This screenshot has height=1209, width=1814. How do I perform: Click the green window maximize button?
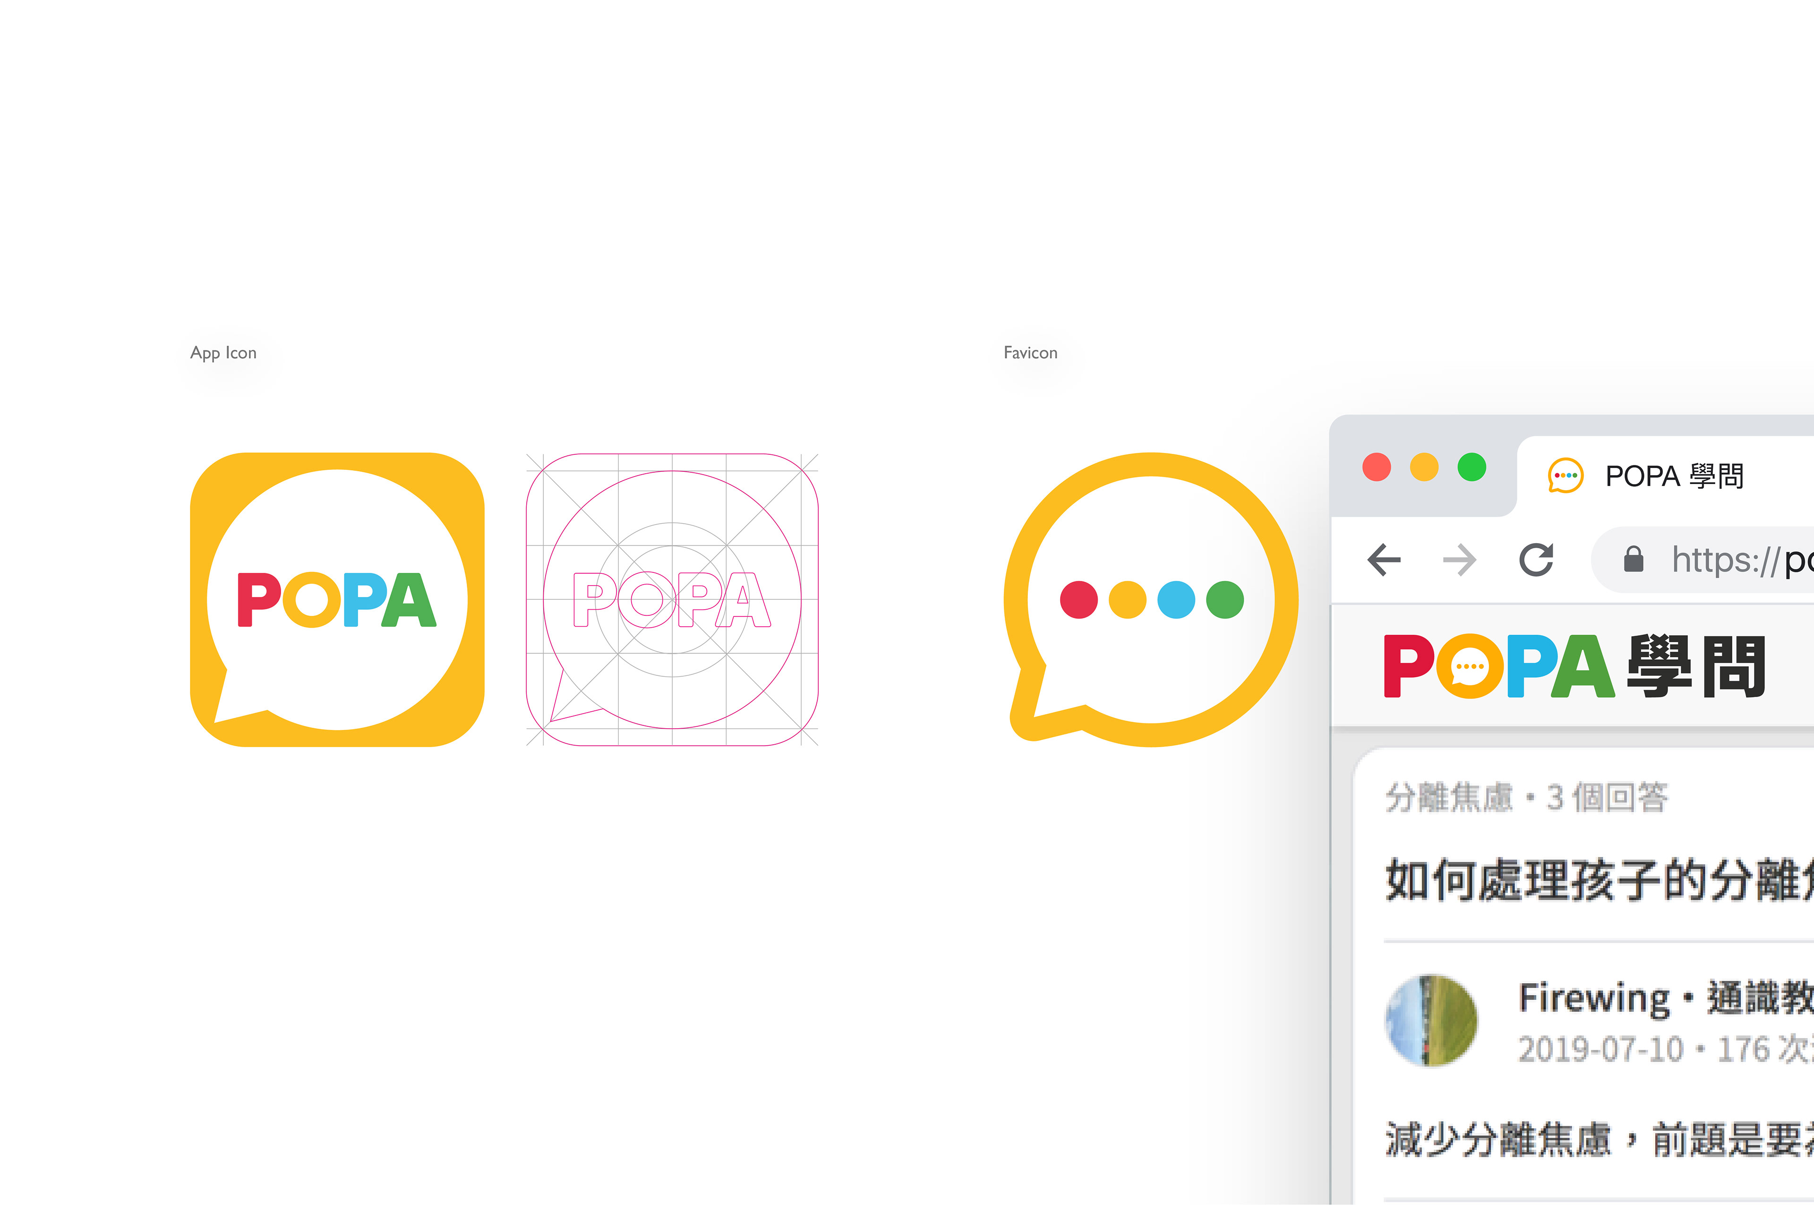coord(1472,467)
